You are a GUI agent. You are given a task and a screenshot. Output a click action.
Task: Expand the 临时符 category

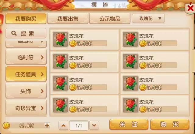click(26, 57)
